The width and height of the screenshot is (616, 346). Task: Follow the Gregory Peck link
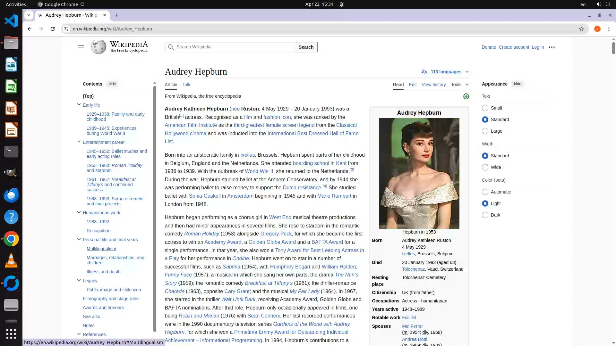(x=276, y=234)
